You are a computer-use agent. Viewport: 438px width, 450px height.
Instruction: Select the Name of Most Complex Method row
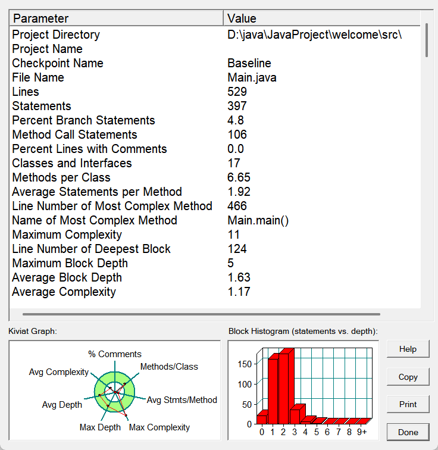point(215,220)
